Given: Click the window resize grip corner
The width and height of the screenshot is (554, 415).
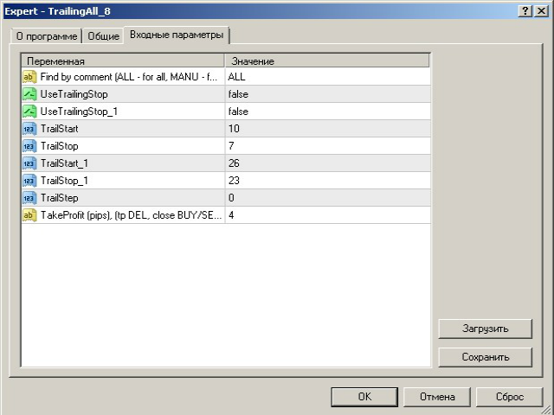Looking at the screenshot, I should (546, 409).
